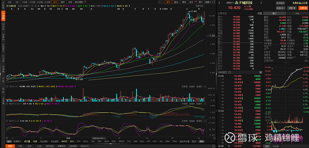Select 分时图 in left sidebar
The width and height of the screenshot is (309, 148).
[x=3, y=6]
